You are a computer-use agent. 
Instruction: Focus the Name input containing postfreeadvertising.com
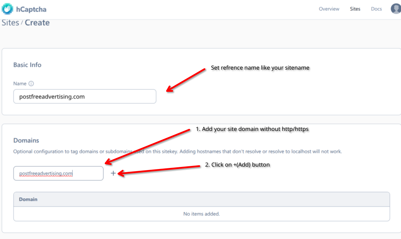pos(85,96)
